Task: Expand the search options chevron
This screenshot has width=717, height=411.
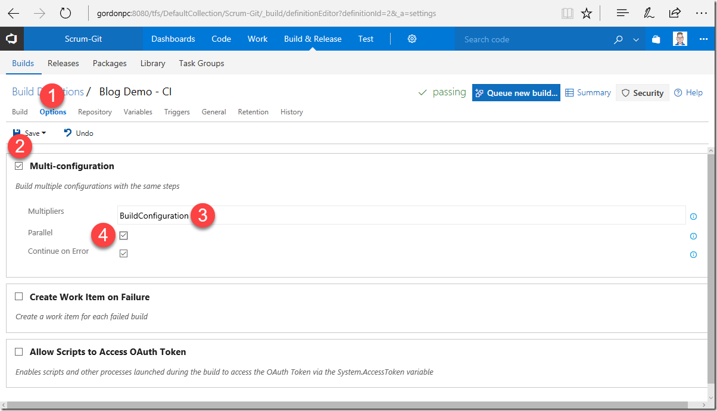Action: [636, 40]
